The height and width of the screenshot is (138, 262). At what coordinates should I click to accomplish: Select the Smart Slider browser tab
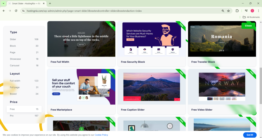[26, 3]
